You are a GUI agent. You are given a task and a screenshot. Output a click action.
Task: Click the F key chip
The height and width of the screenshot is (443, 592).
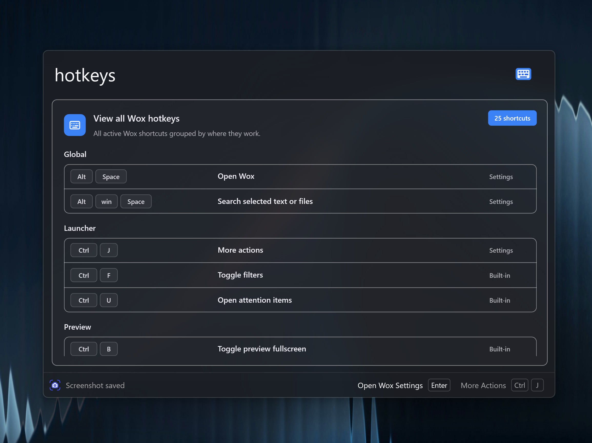pos(109,275)
